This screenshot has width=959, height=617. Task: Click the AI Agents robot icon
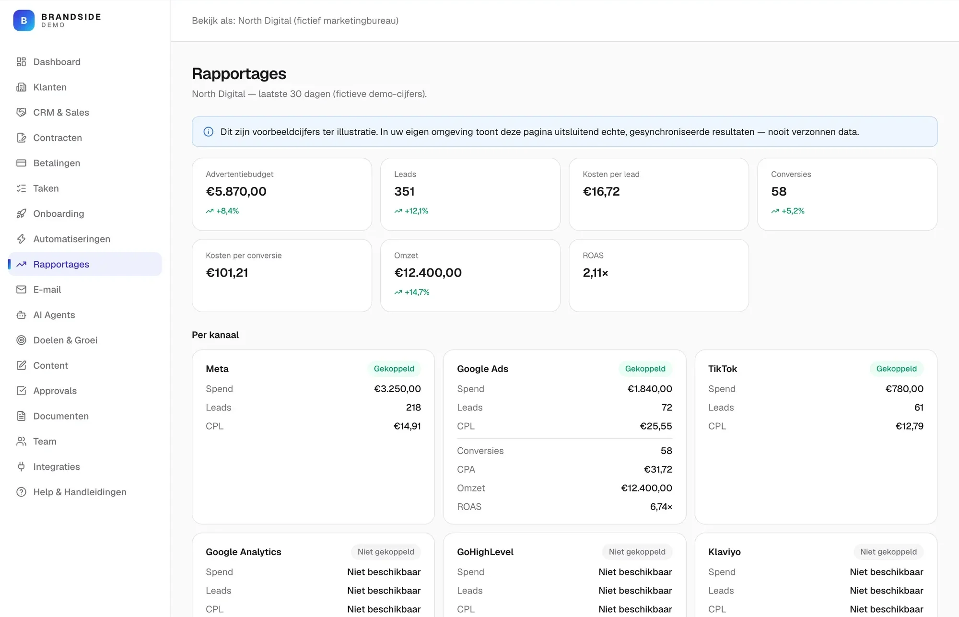coord(21,315)
